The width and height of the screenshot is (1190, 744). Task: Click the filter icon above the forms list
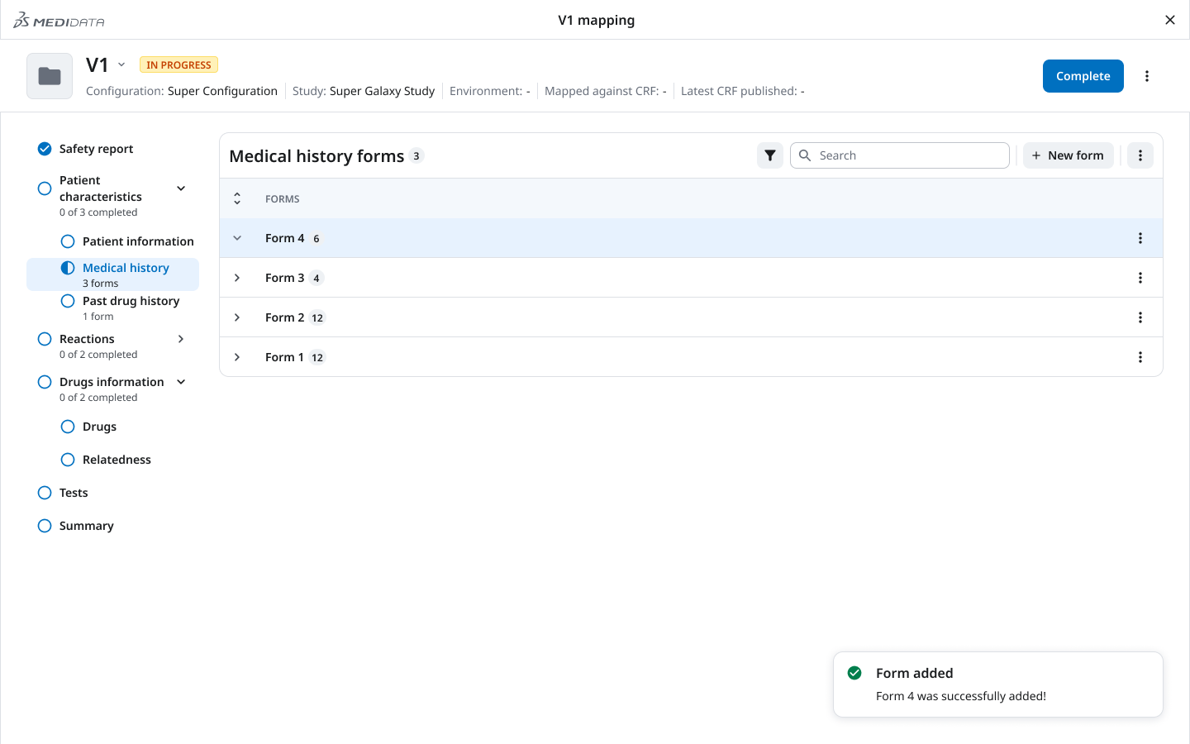[769, 155]
